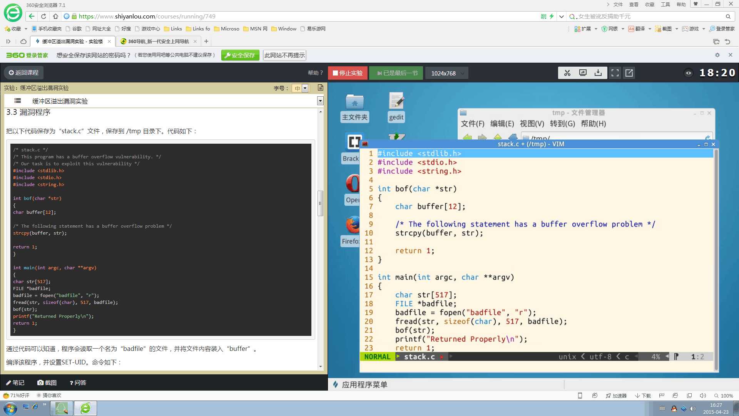The height and width of the screenshot is (416, 739).
Task: Open the 易乐游网 bookmark
Action: click(313, 29)
